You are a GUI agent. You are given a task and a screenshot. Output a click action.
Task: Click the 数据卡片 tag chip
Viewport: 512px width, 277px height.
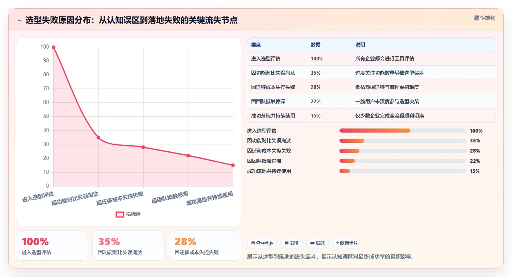(x=347, y=243)
